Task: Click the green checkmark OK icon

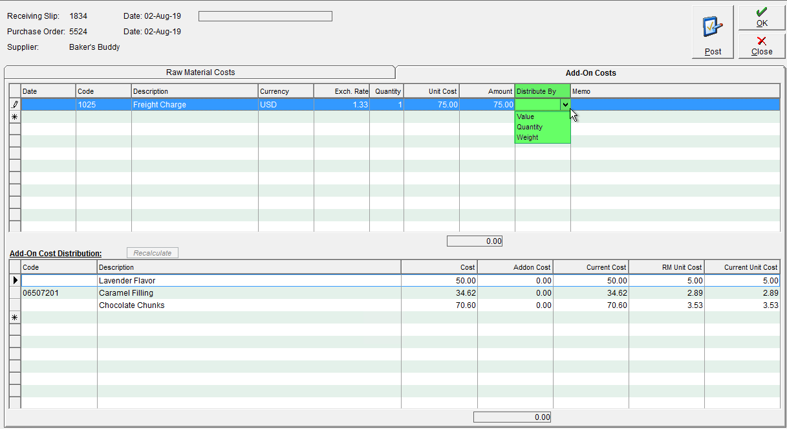Action: coord(762,12)
